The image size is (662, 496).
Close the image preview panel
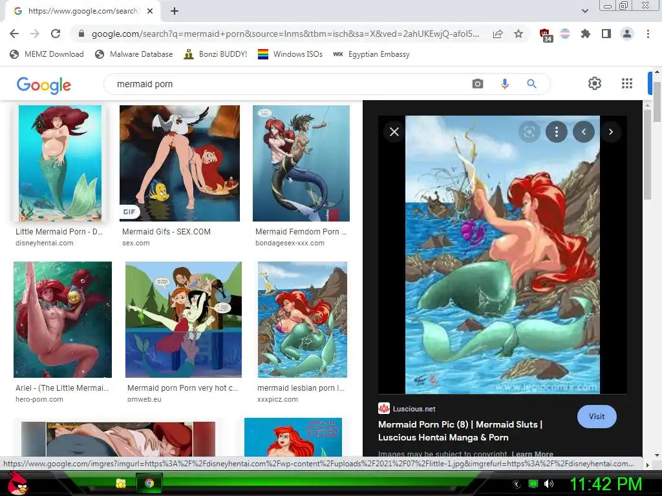394,132
